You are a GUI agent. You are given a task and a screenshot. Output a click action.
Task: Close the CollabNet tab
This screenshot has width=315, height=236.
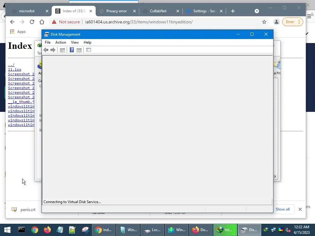(178, 11)
